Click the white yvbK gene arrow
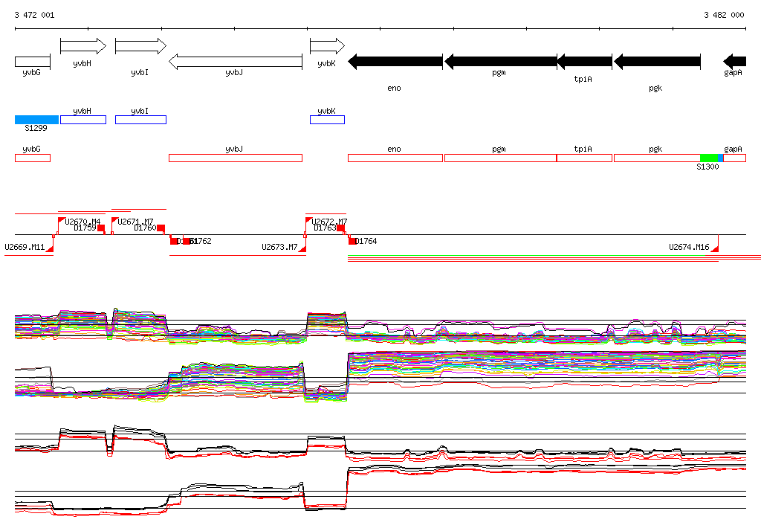 pos(327,46)
